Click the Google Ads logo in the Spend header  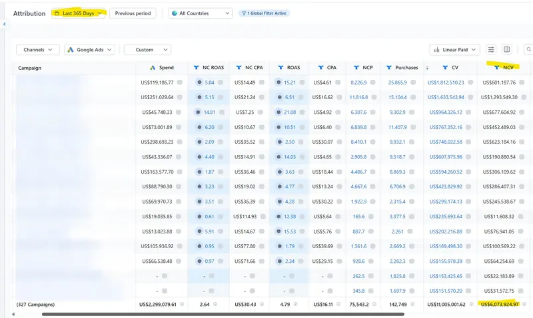[x=153, y=68]
